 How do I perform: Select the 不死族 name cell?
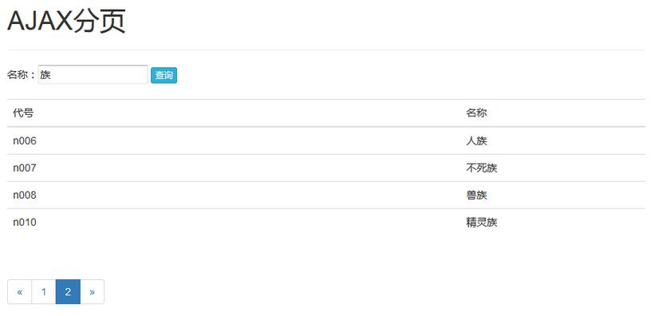[482, 168]
